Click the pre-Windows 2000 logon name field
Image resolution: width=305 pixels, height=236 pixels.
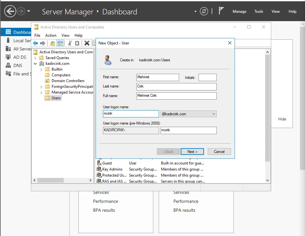tap(188, 130)
